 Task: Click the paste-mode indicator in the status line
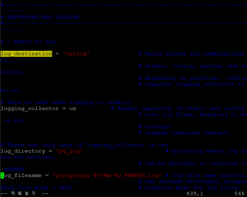(25, 194)
